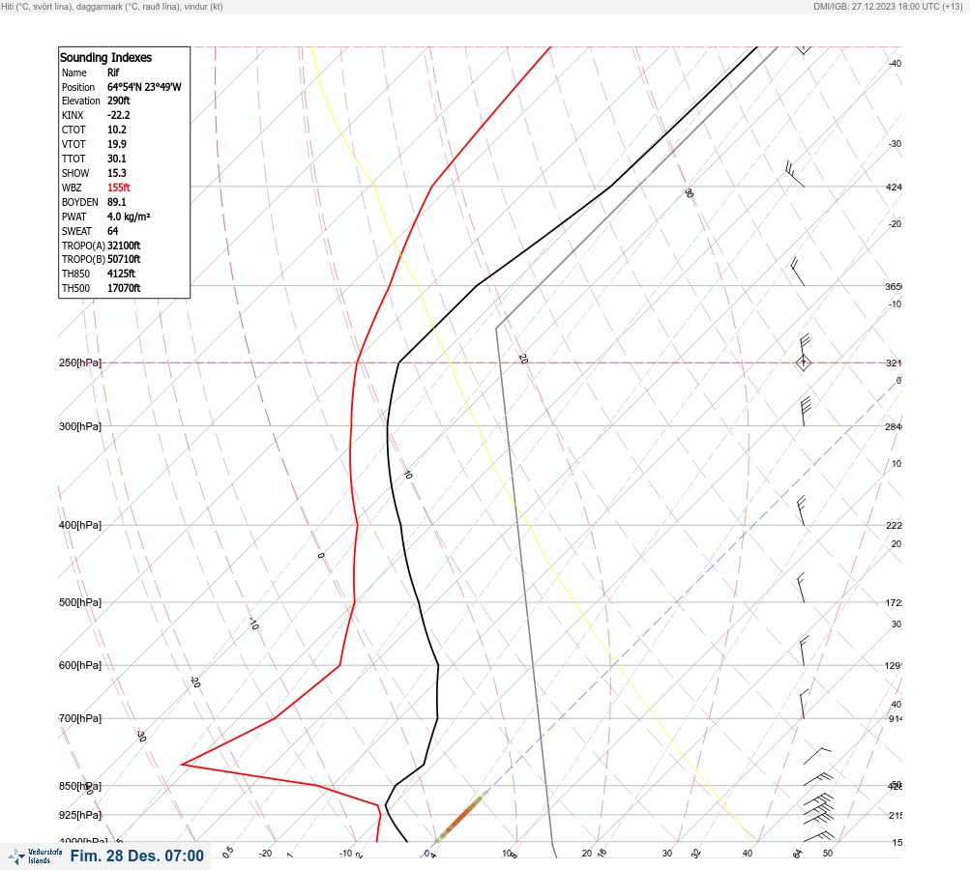Click the SHOW value 15.3
Image resolution: width=970 pixels, height=870 pixels.
pyautogui.click(x=117, y=173)
